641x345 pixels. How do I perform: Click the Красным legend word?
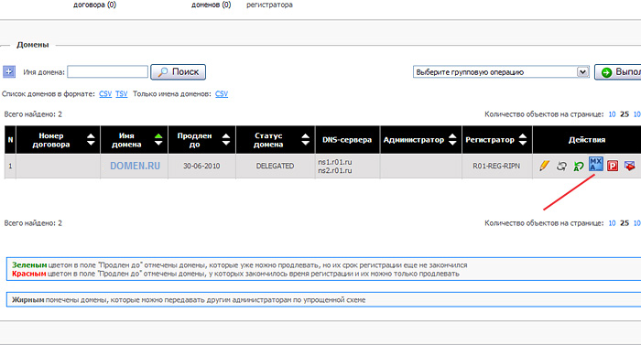[28, 274]
